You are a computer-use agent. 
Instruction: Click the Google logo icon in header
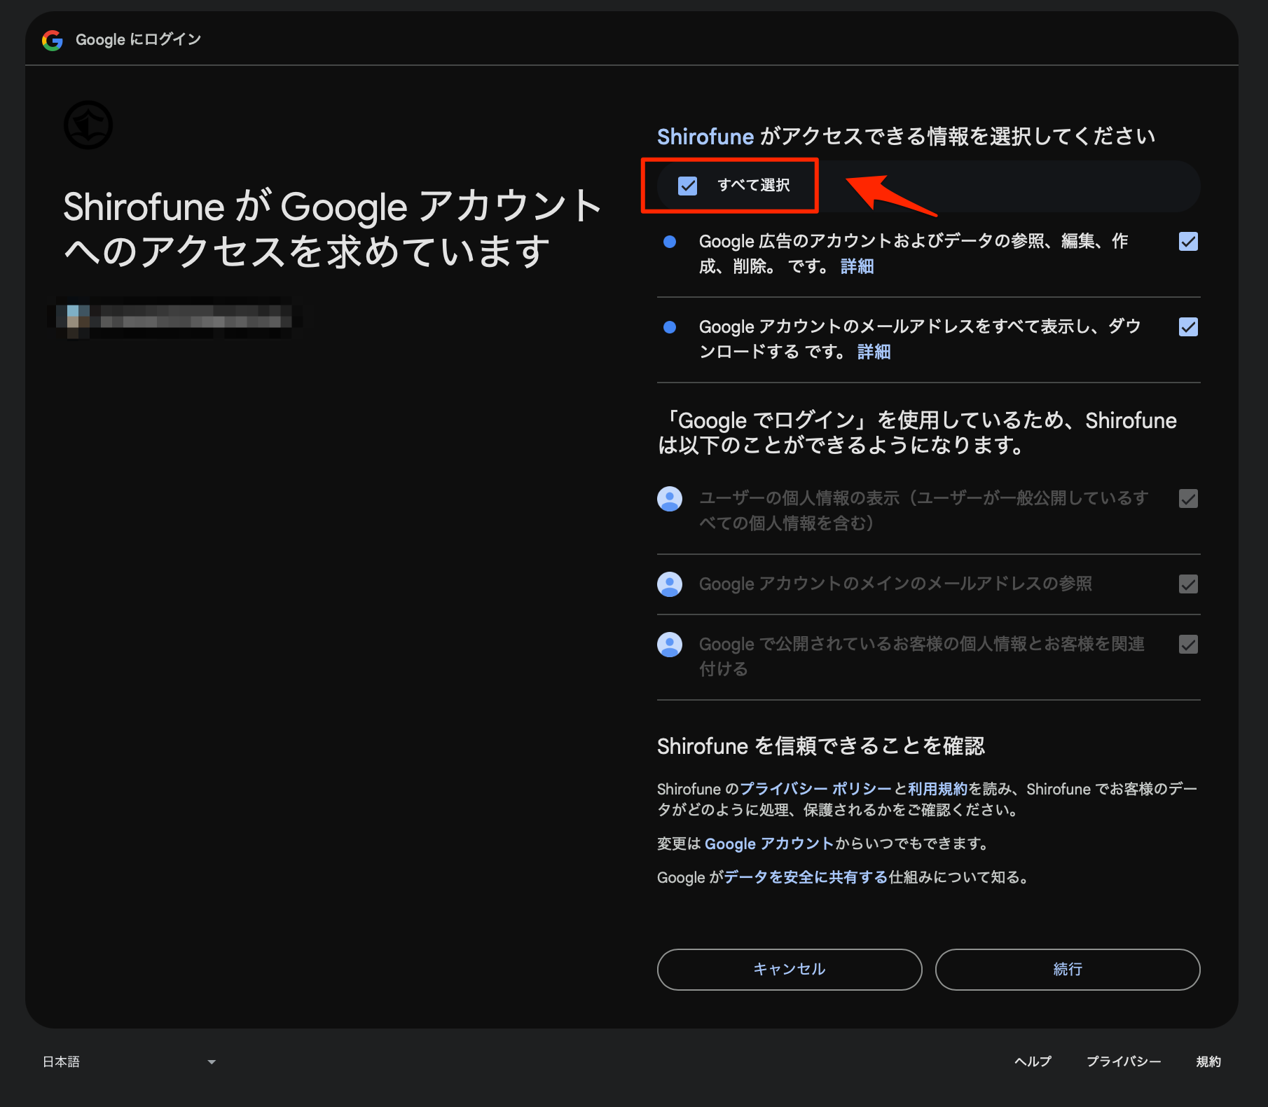(53, 40)
